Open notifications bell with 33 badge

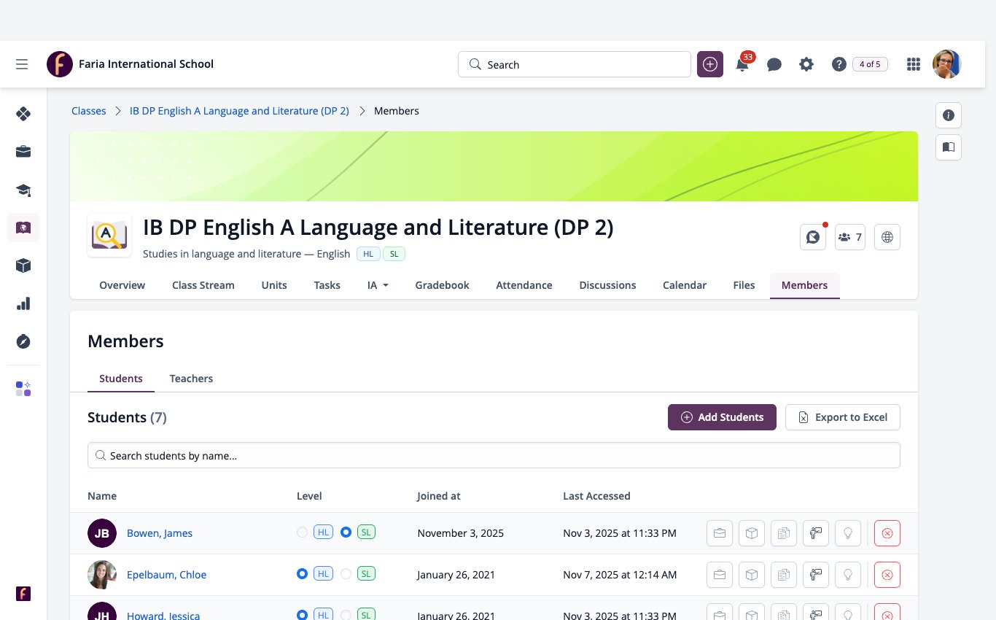(x=742, y=64)
